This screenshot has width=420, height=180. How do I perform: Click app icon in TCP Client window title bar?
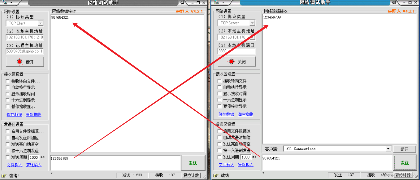pyautogui.click(x=4, y=3)
